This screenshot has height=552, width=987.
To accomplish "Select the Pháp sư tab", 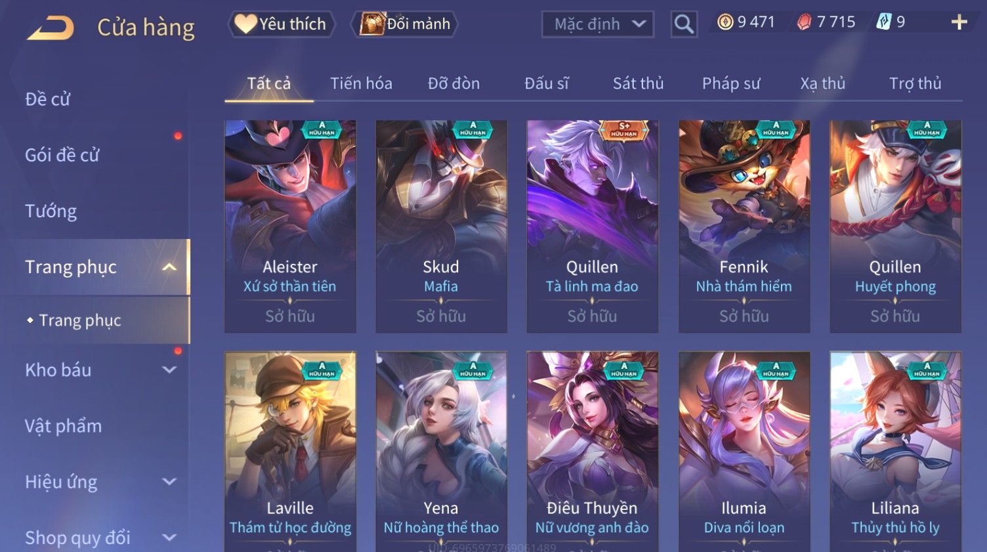I will (x=731, y=83).
